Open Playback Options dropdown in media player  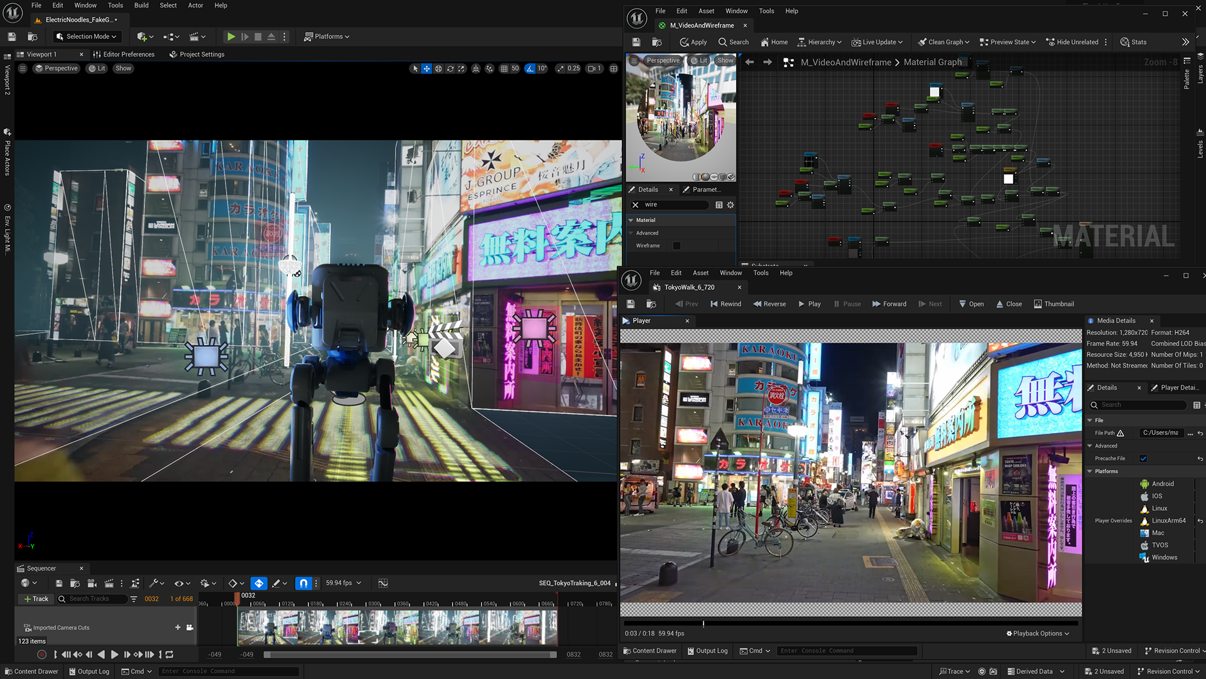(x=1038, y=633)
